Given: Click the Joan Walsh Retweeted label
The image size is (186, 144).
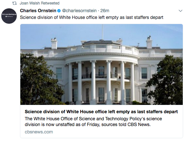Looking at the screenshot, I should (40, 3).
